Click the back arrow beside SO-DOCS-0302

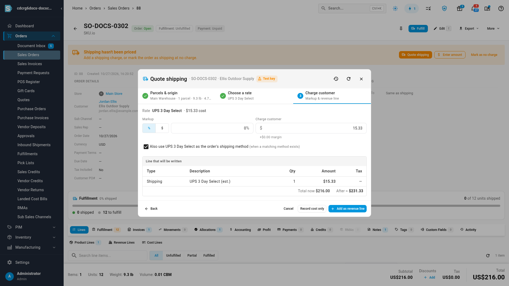tap(75, 29)
